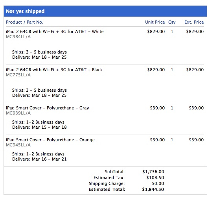Image resolution: width=219 pixels, height=209 pixels.
Task: Click the Gray cover 'Ships: 1-2 Business days' text
Action: tap(38, 122)
